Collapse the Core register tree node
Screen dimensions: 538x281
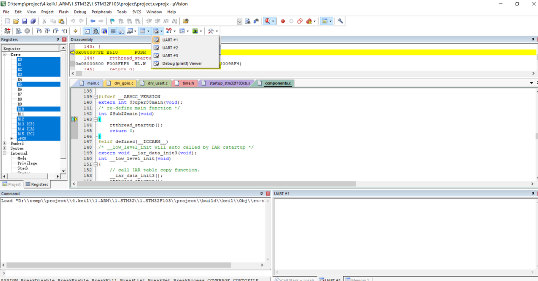click(x=5, y=54)
